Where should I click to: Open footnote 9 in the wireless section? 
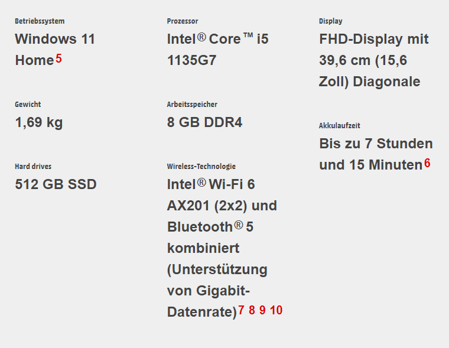pos(262,310)
